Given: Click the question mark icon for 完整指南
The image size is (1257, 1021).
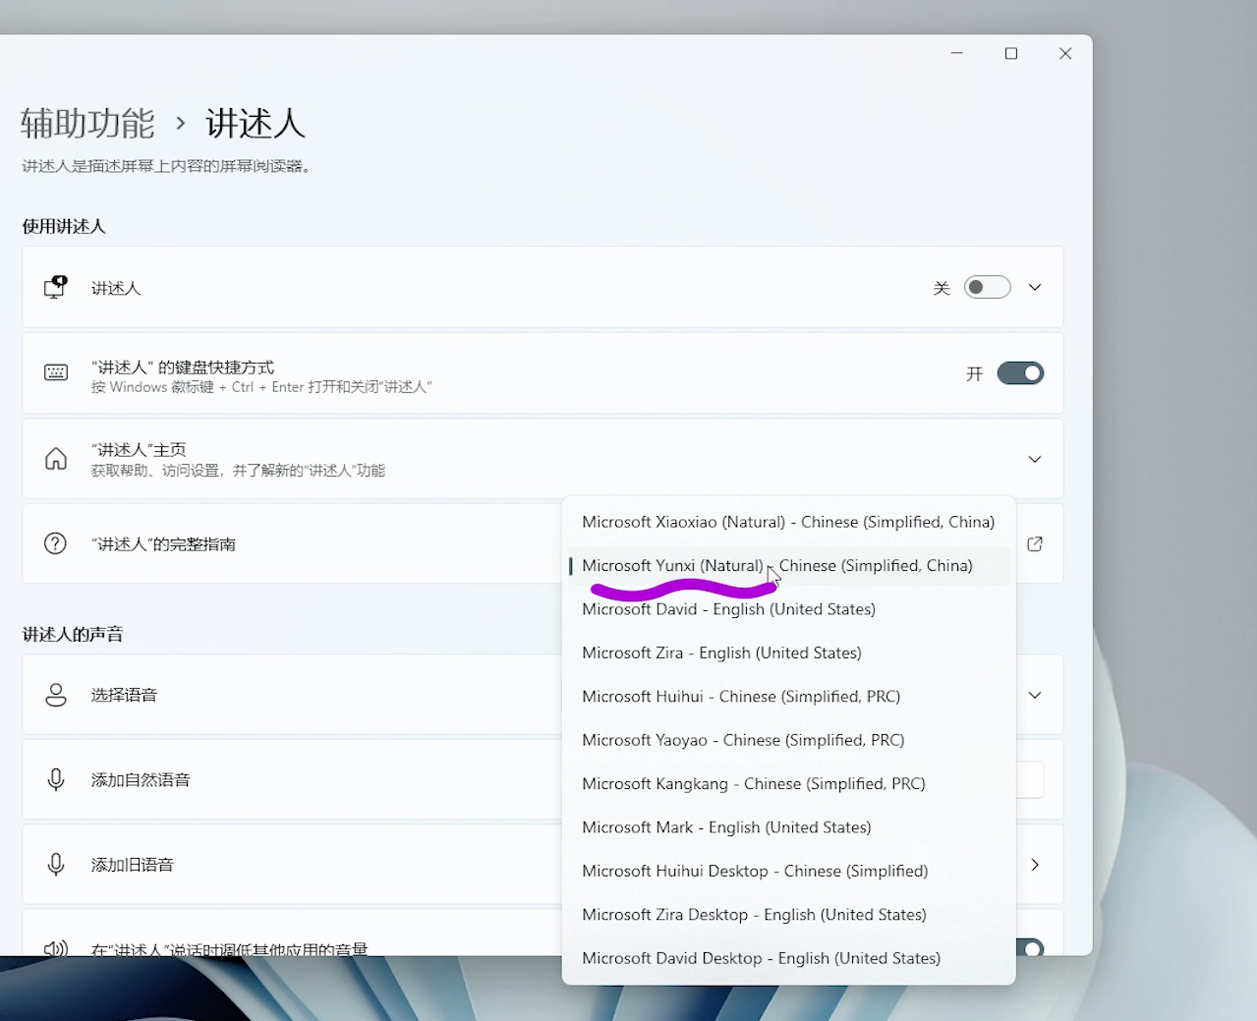Looking at the screenshot, I should 55,543.
